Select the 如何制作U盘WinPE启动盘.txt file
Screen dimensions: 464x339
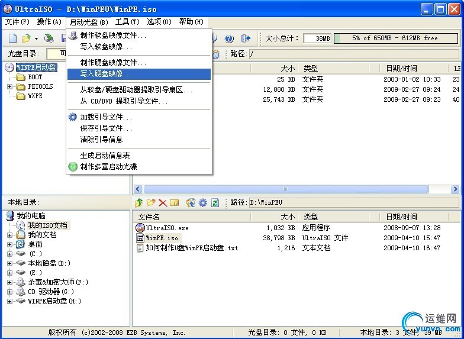click(192, 248)
